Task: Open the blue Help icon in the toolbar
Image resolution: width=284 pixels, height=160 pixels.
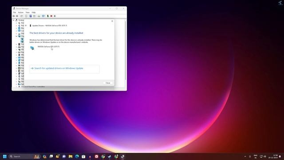Action: [x=31, y=16]
